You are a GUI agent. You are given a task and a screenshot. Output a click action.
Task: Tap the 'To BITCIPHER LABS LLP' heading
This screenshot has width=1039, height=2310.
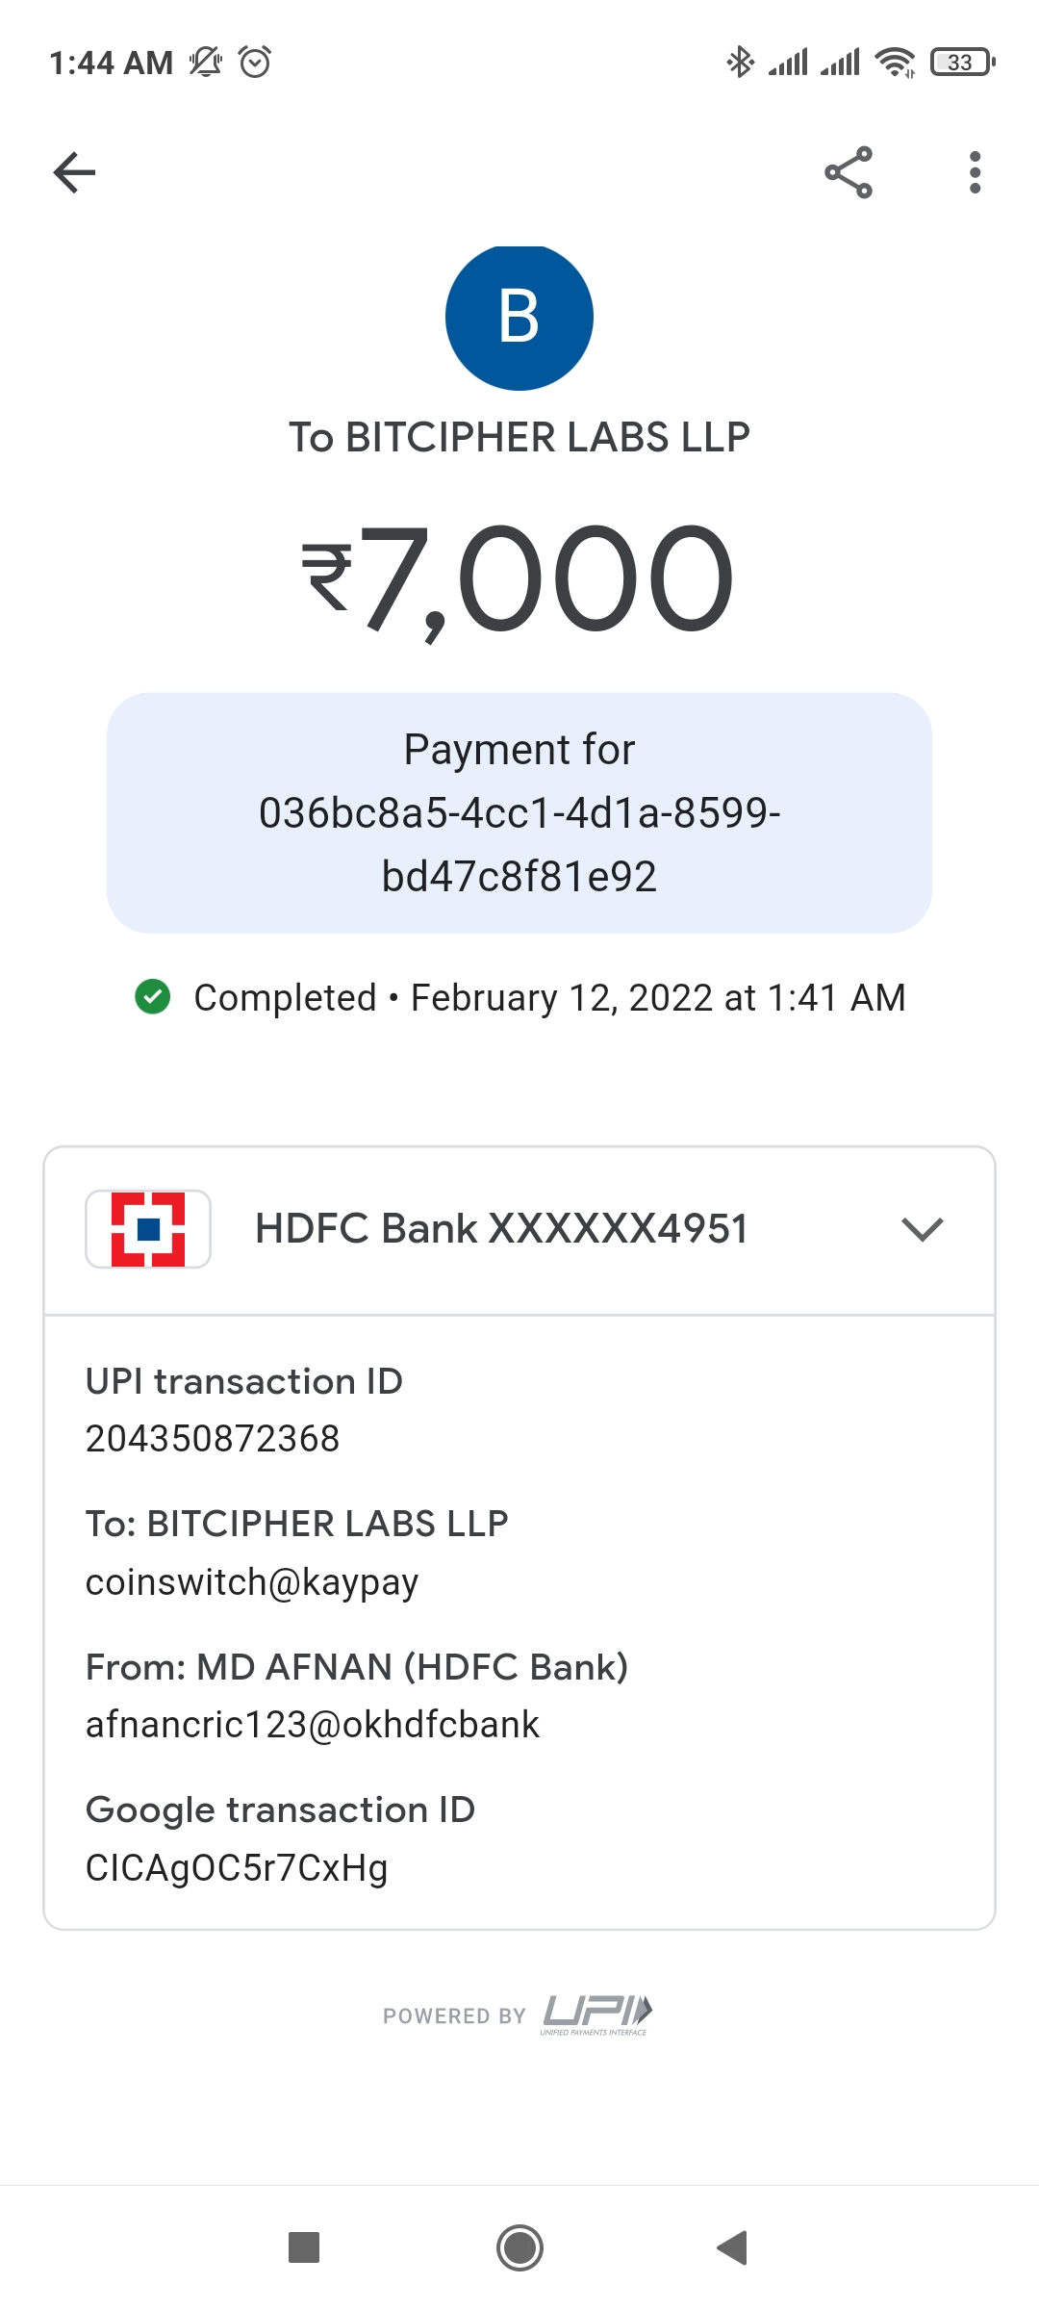click(x=519, y=438)
